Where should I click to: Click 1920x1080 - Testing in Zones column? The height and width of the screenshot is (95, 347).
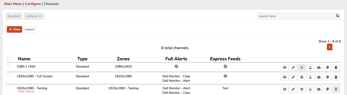coord(123,88)
